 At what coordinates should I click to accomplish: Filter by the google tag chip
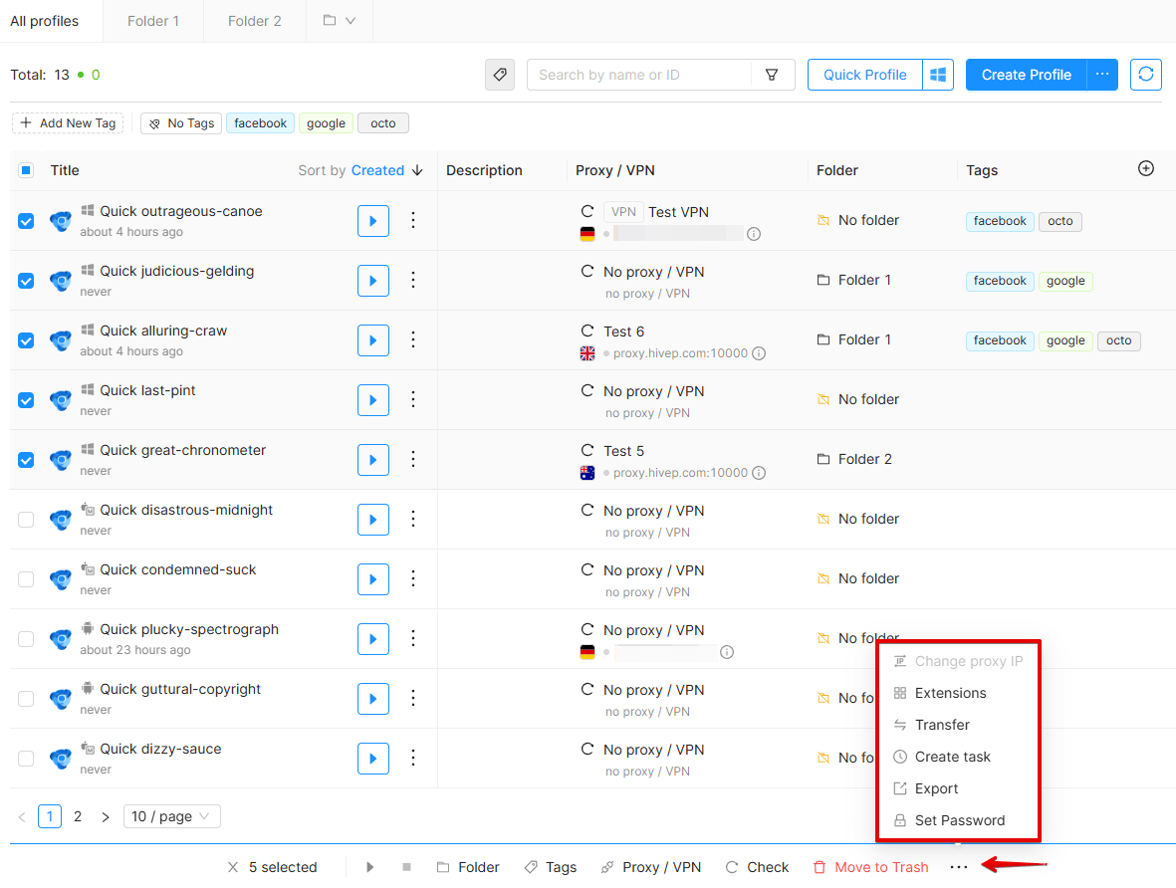pos(326,123)
